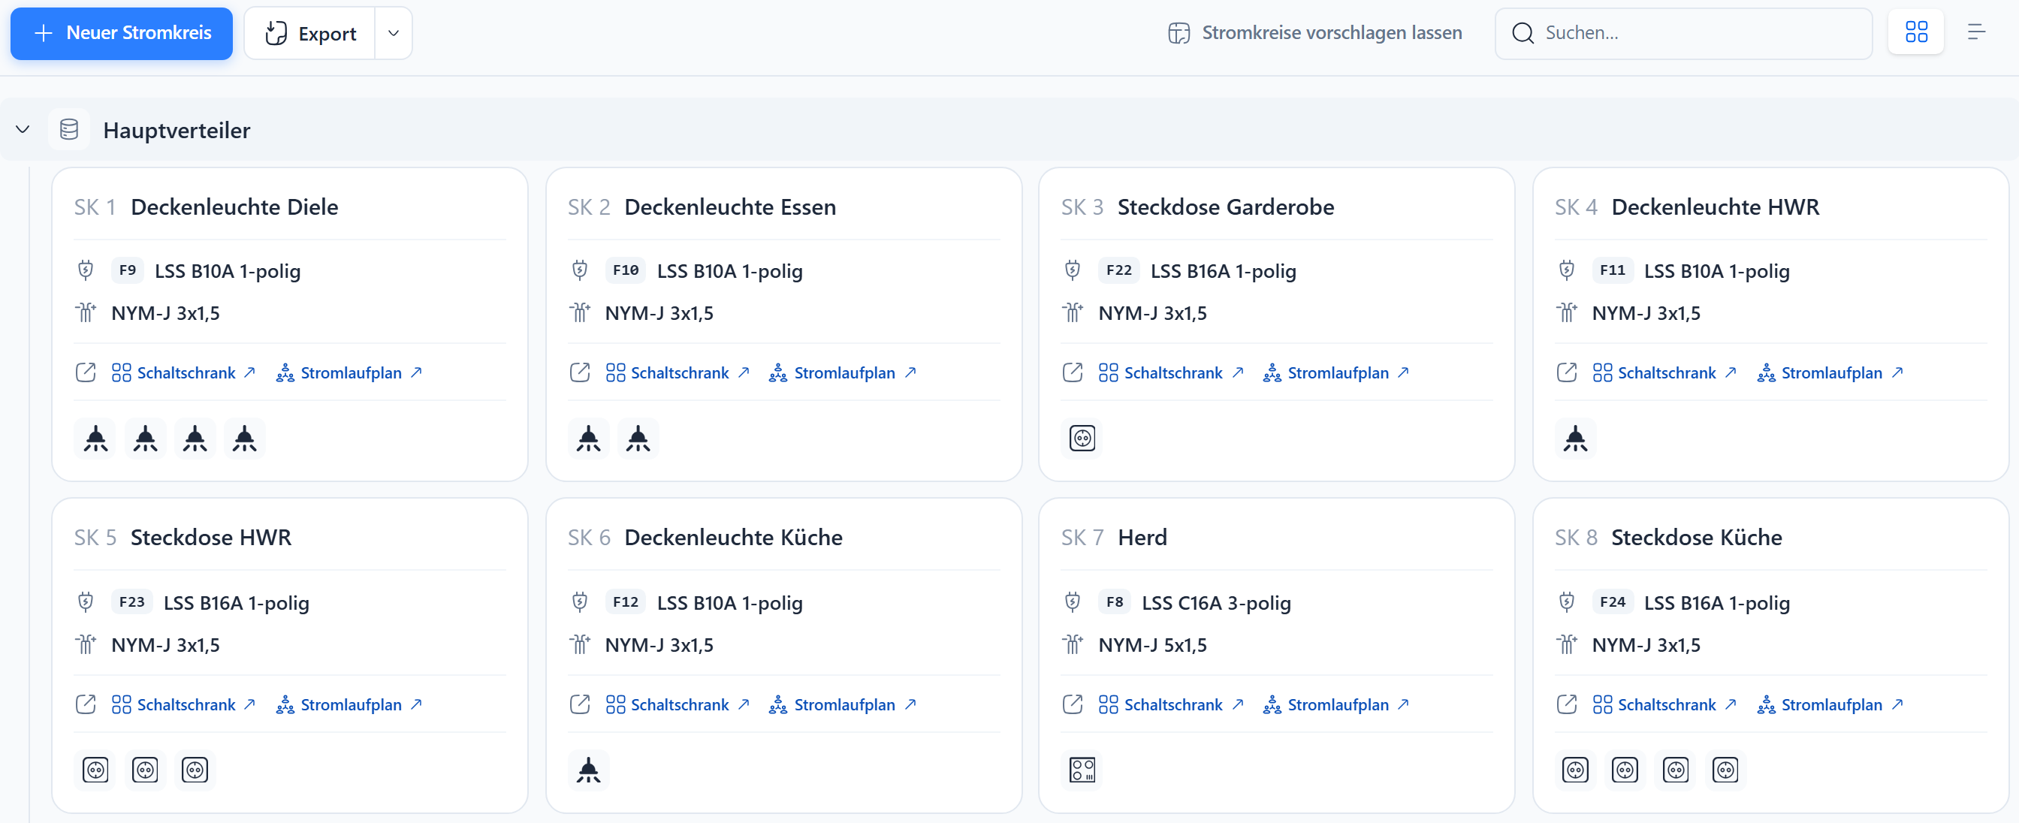Switch to list view layout
2019x823 pixels.
(1977, 32)
